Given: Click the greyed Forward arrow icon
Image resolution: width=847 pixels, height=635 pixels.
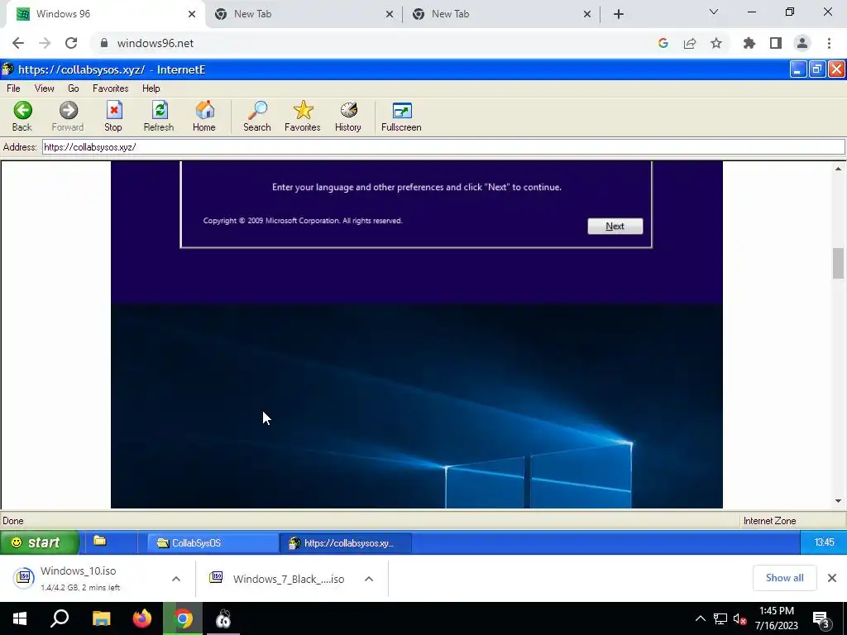Looking at the screenshot, I should [x=68, y=110].
